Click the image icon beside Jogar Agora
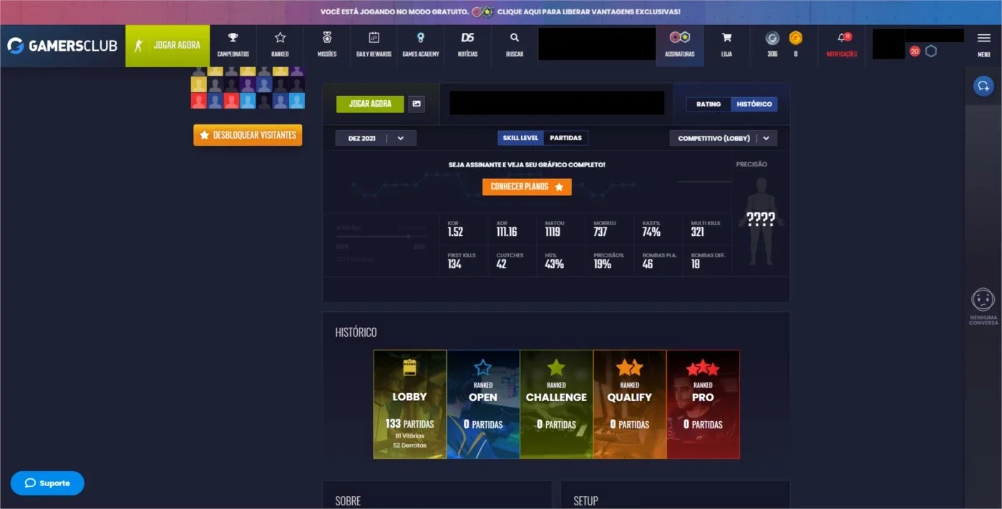Viewport: 1002px width, 509px height. pyautogui.click(x=417, y=104)
